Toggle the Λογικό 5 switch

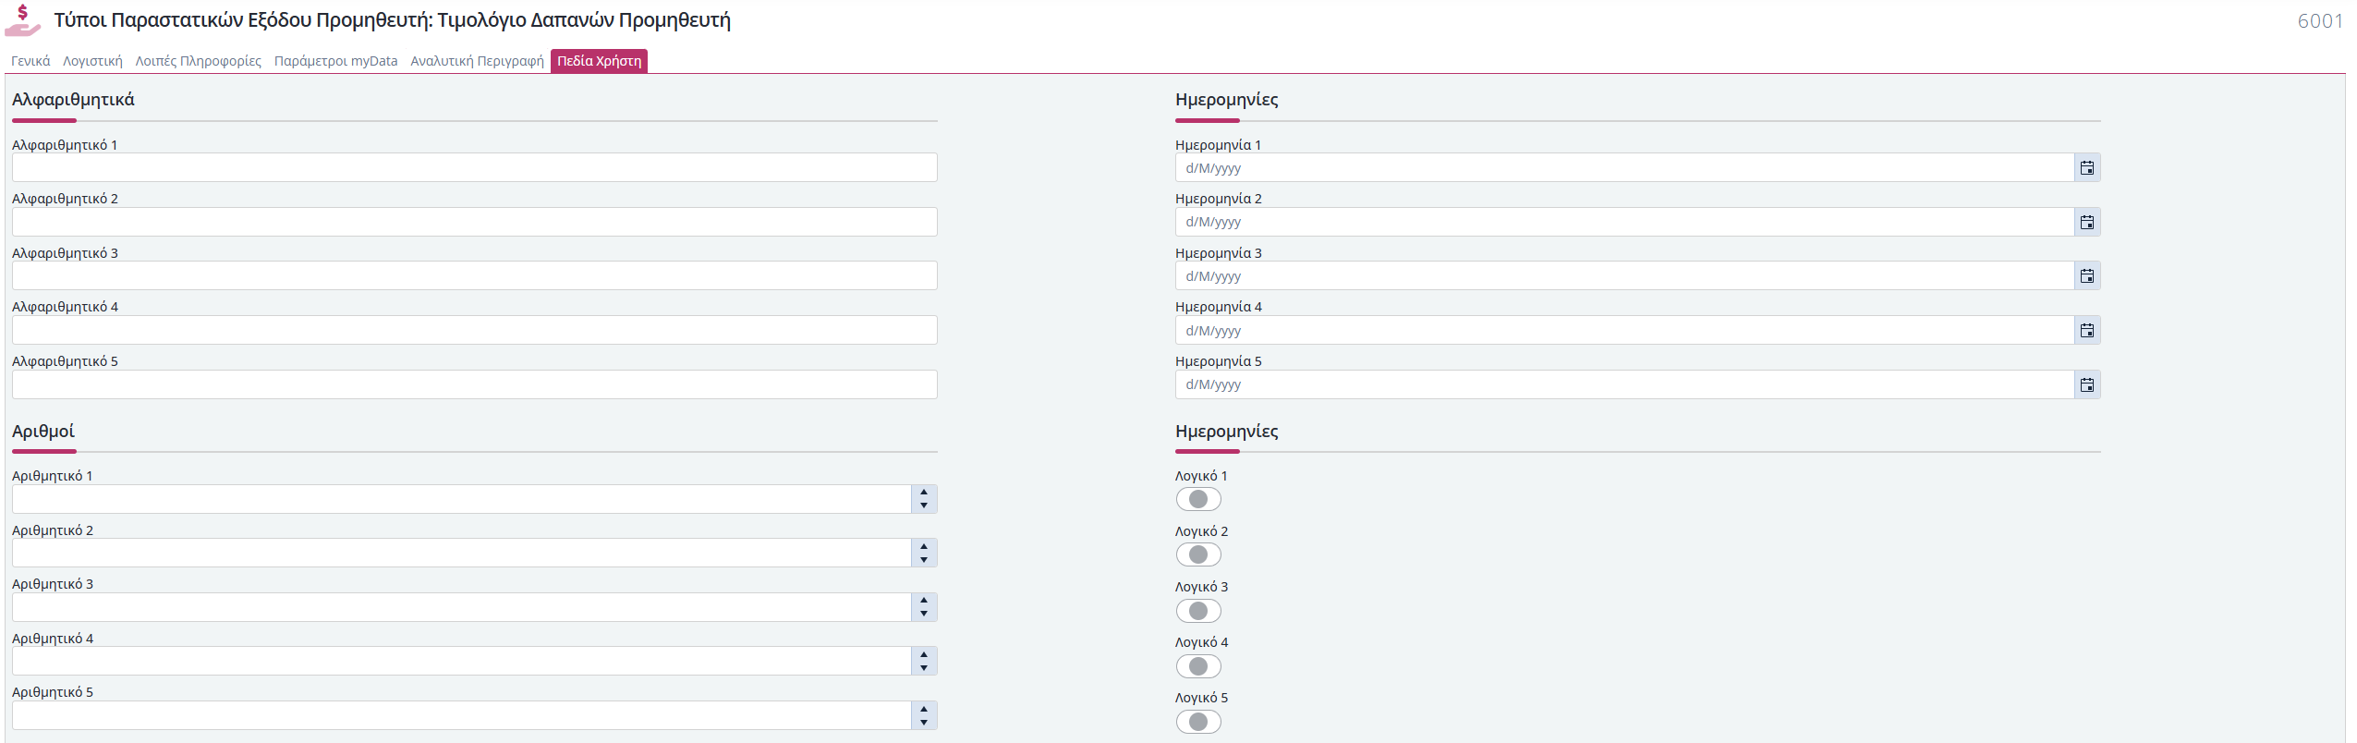tap(1198, 722)
